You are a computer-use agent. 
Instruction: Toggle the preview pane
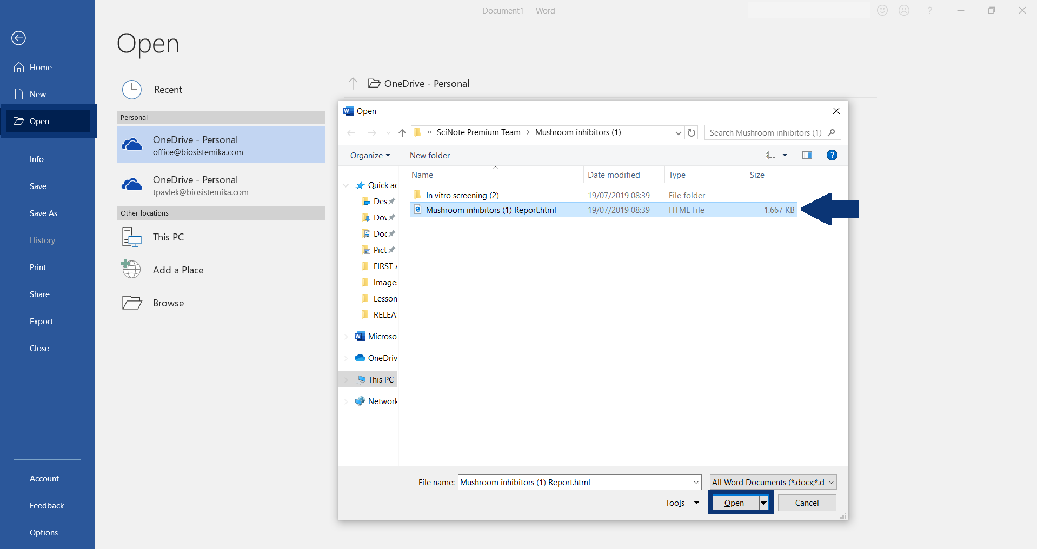click(x=806, y=155)
